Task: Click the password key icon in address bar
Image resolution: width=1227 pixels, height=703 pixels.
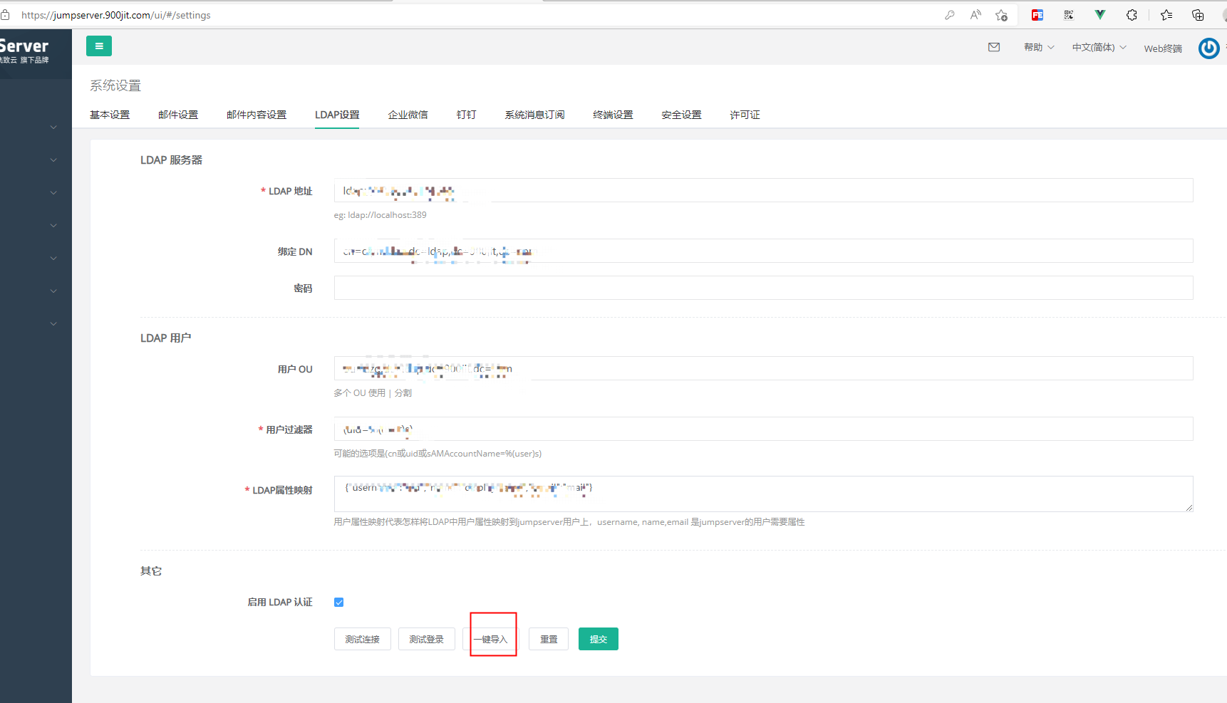Action: coord(950,15)
